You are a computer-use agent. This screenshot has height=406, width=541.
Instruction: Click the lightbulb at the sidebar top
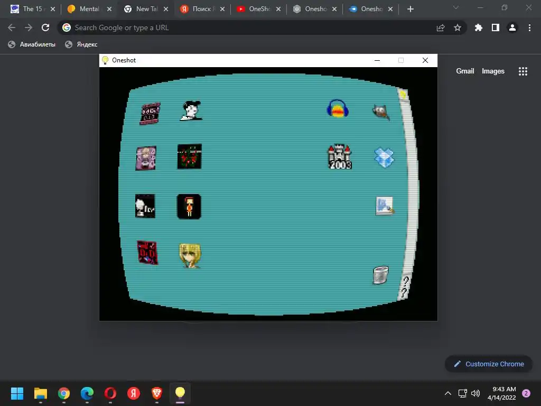[x=403, y=94]
